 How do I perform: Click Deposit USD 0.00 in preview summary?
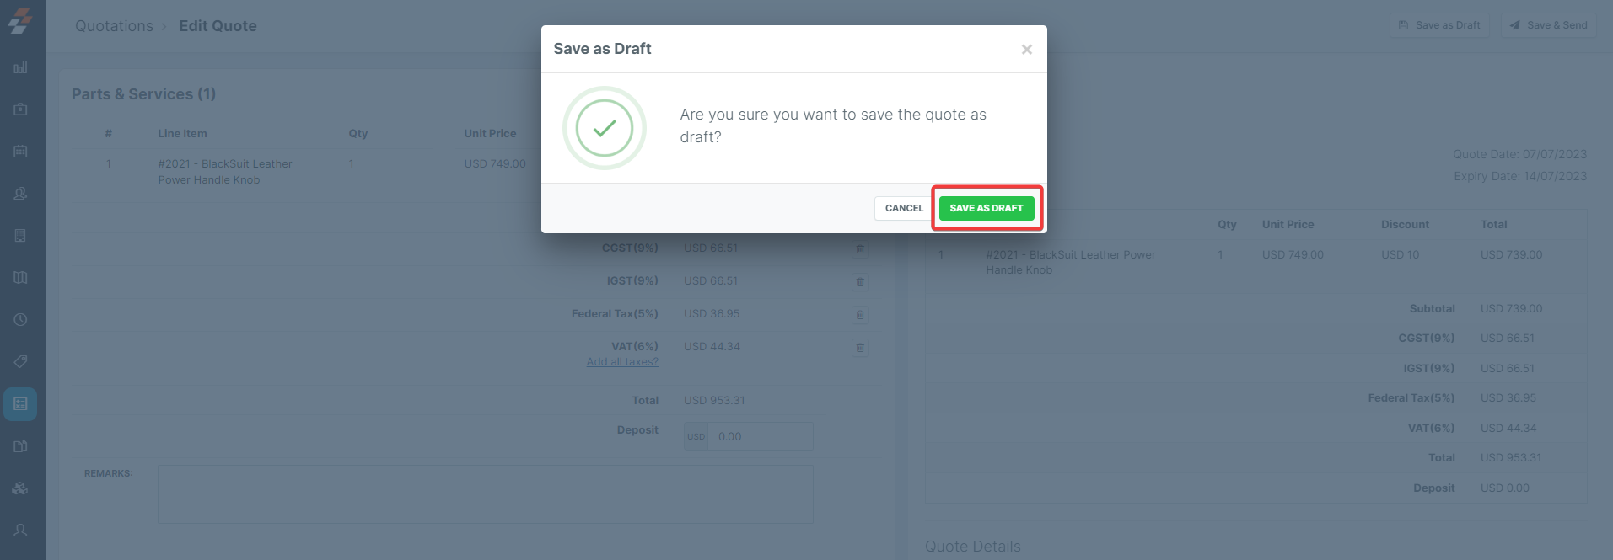[x=1504, y=488]
